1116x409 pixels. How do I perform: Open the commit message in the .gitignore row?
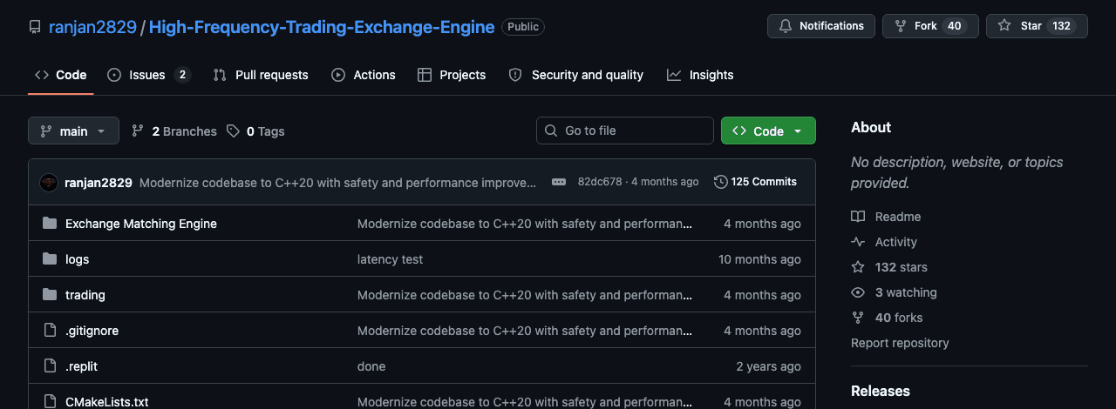pos(525,331)
